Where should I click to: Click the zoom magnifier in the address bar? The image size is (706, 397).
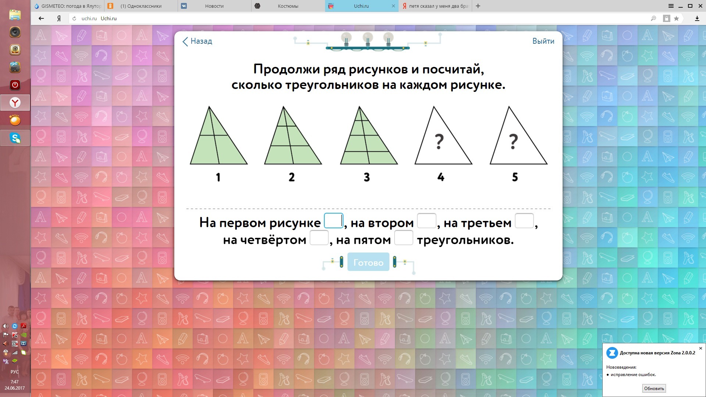click(653, 18)
